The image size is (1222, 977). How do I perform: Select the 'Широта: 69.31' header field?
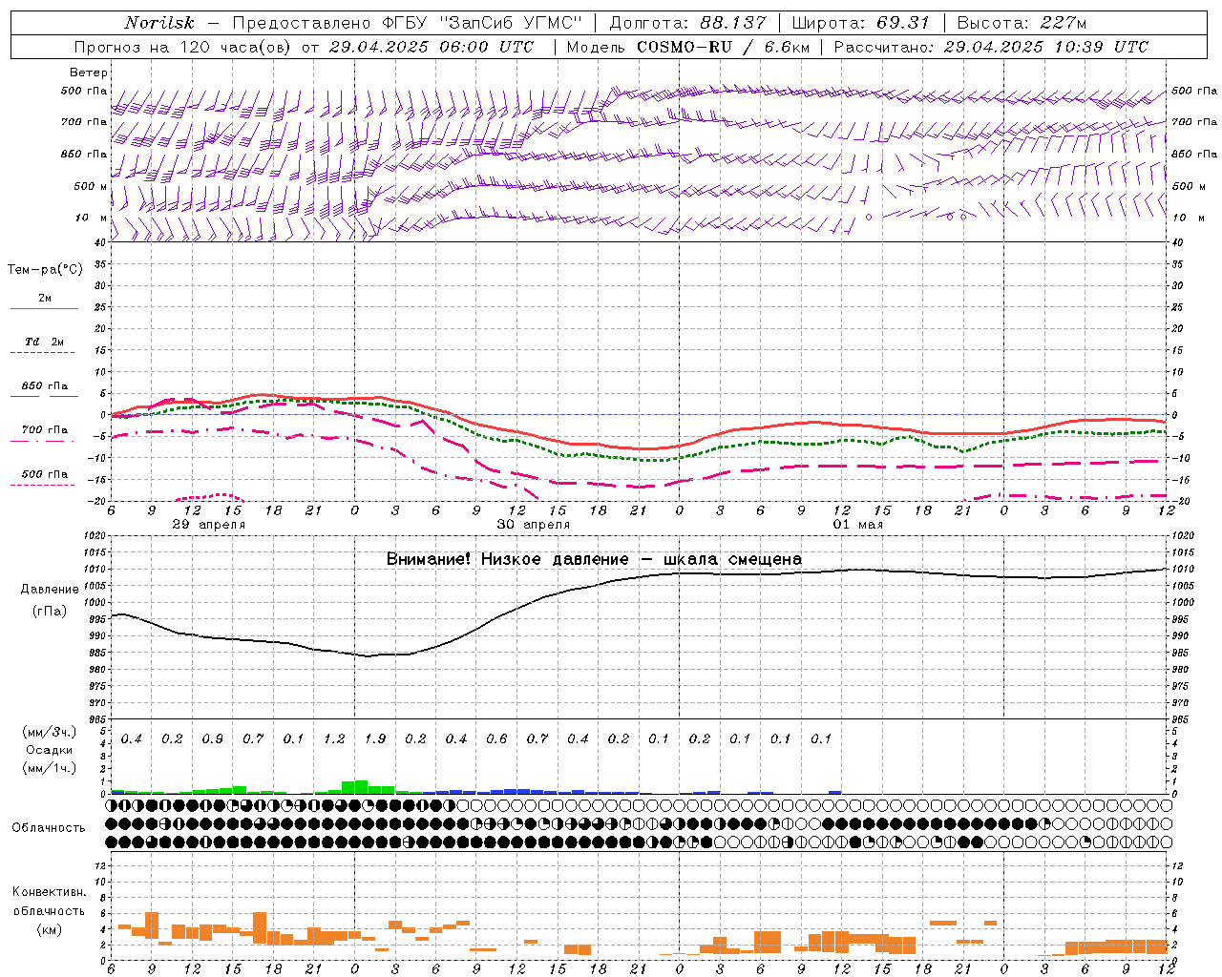(x=861, y=23)
